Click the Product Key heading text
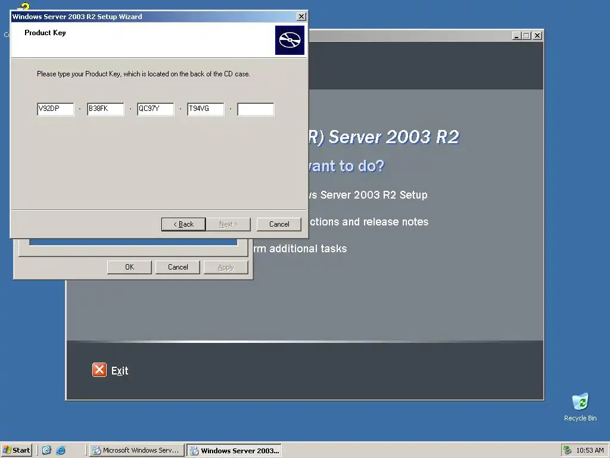The height and width of the screenshot is (458, 610). tap(45, 33)
